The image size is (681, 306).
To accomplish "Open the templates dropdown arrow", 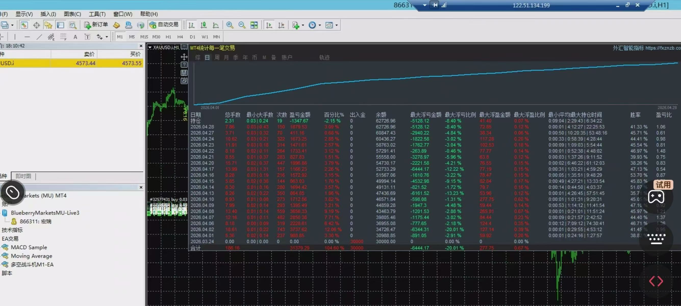I will (336, 25).
